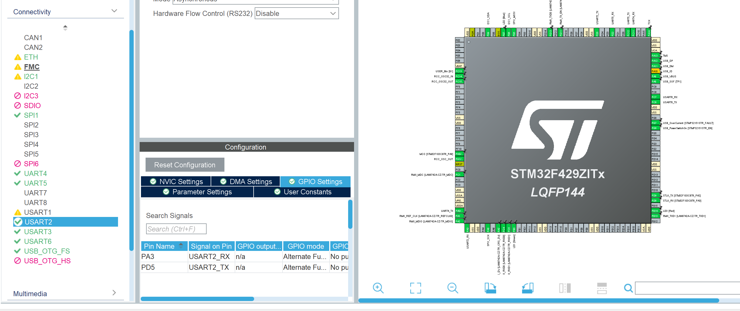The width and height of the screenshot is (740, 311).
Task: Click the zoom out magnifier icon
Action: [453, 288]
